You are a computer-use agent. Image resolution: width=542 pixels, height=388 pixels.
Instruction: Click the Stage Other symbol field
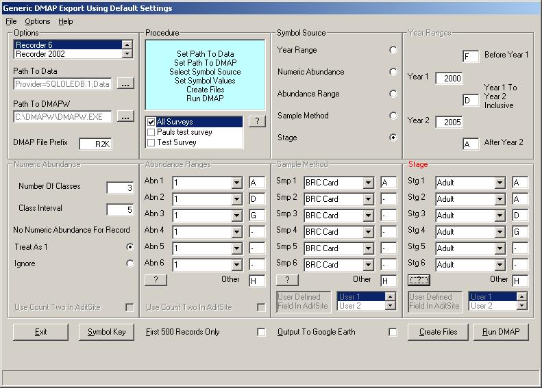[x=520, y=281]
